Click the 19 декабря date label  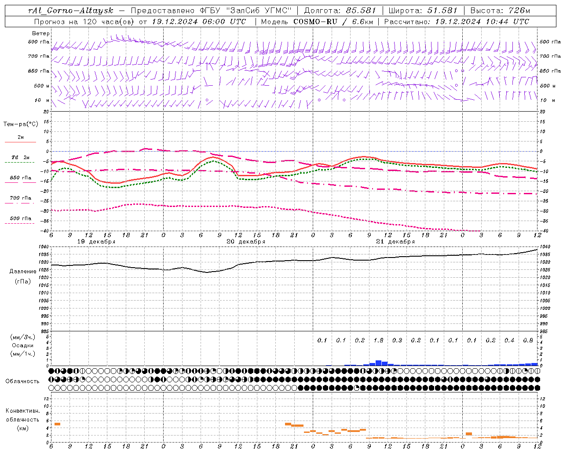coord(96,242)
